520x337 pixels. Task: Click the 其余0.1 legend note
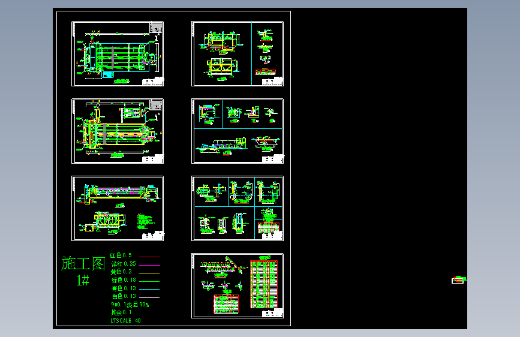coord(121,312)
